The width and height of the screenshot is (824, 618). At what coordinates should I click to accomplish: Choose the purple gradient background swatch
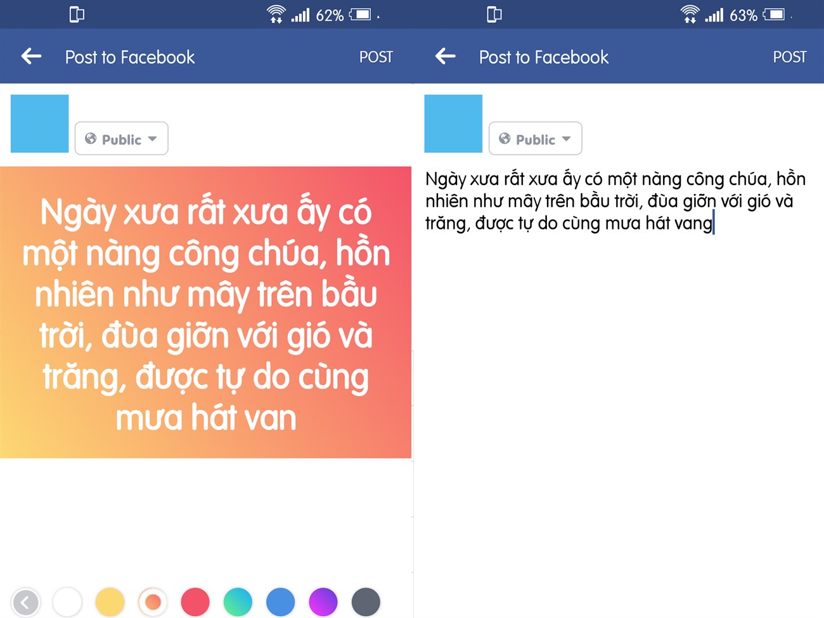323,602
